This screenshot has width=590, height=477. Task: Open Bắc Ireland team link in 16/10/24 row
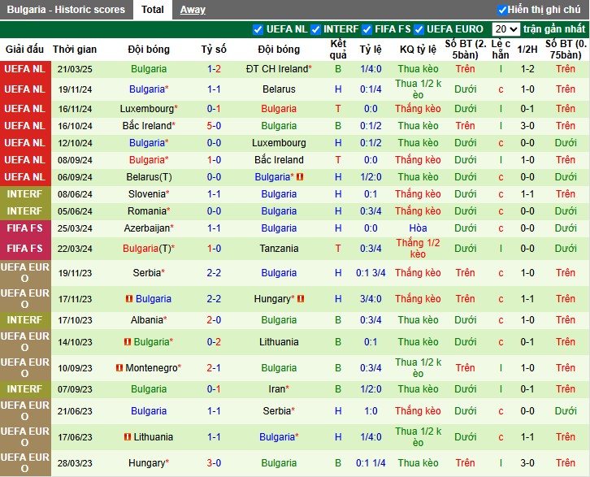pyautogui.click(x=147, y=126)
